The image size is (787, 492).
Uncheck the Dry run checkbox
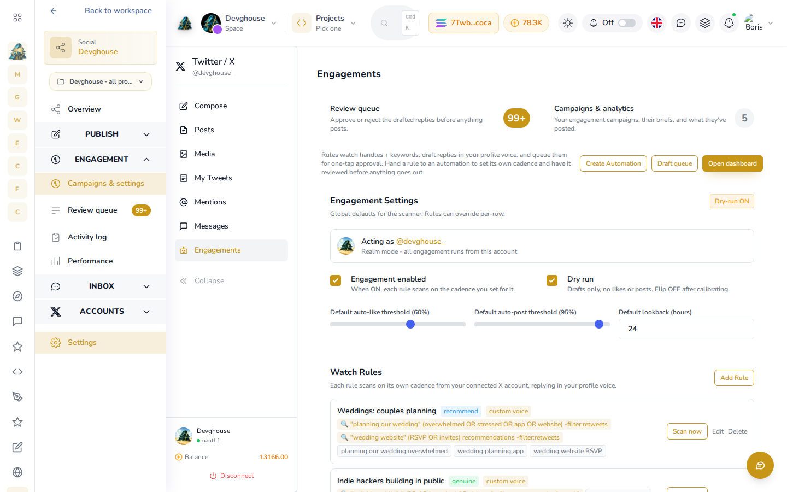click(552, 280)
